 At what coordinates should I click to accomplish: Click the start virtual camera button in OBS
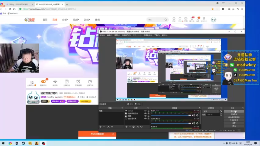click(234, 117)
